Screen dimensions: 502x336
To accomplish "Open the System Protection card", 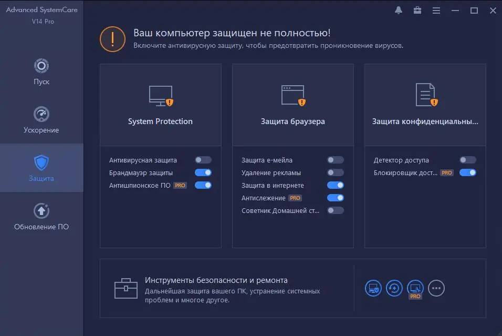I will [x=160, y=121].
